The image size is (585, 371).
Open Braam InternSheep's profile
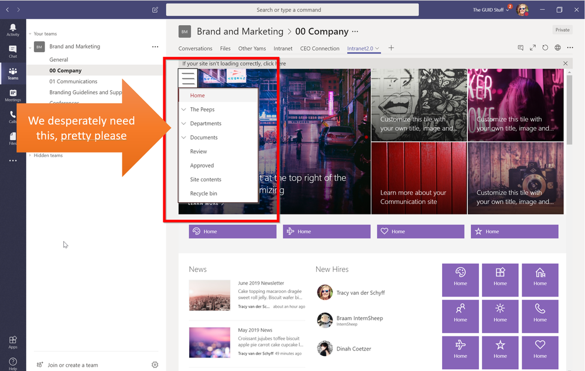360,318
